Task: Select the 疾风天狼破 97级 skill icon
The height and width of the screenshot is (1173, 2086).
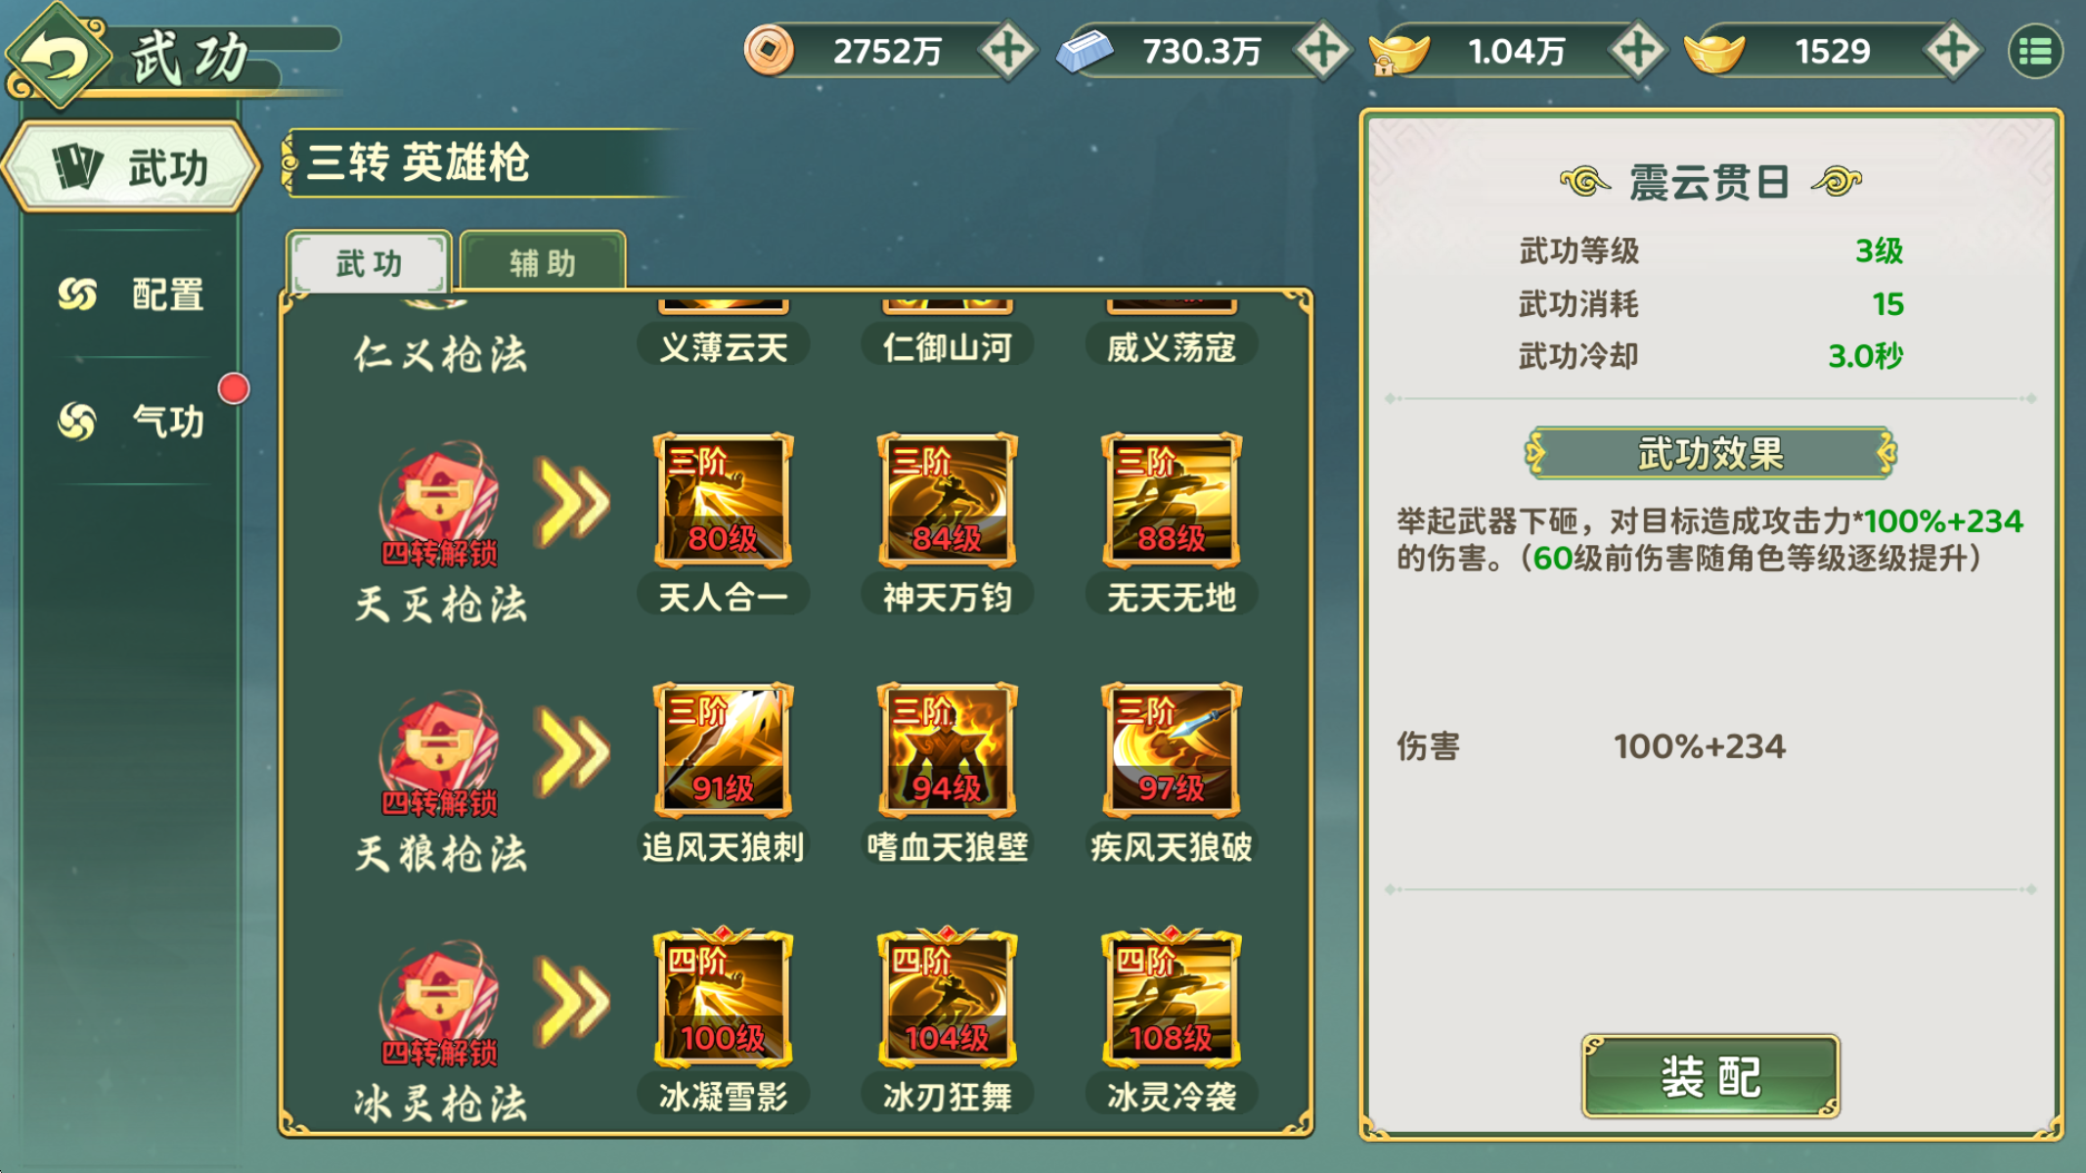Action: [x=1171, y=749]
